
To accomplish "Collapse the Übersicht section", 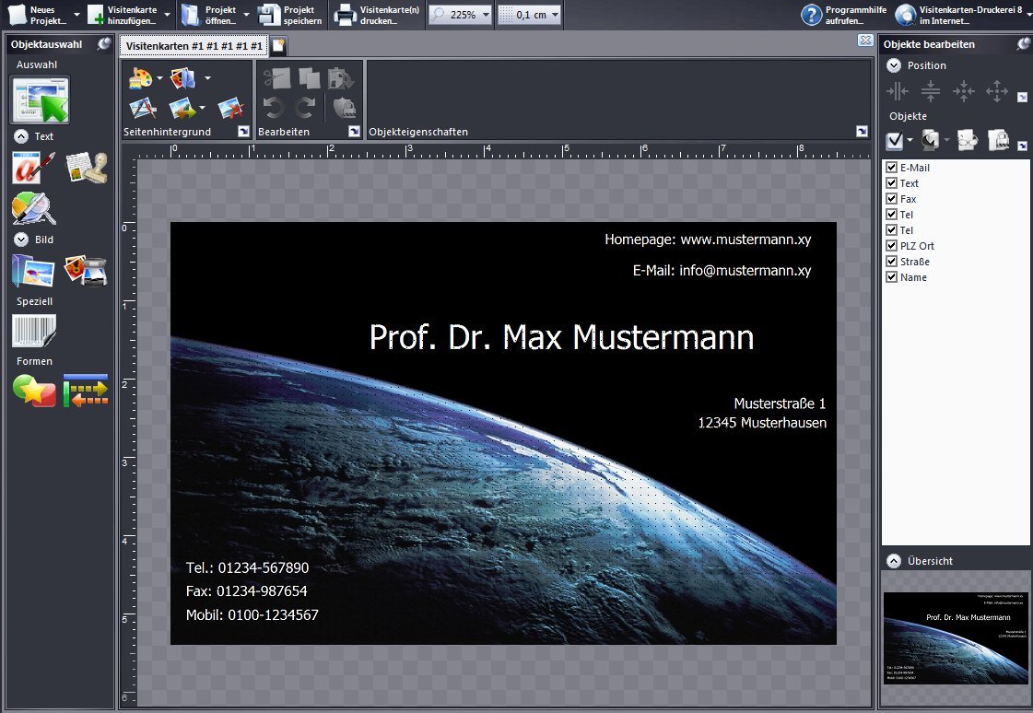I will [x=893, y=561].
